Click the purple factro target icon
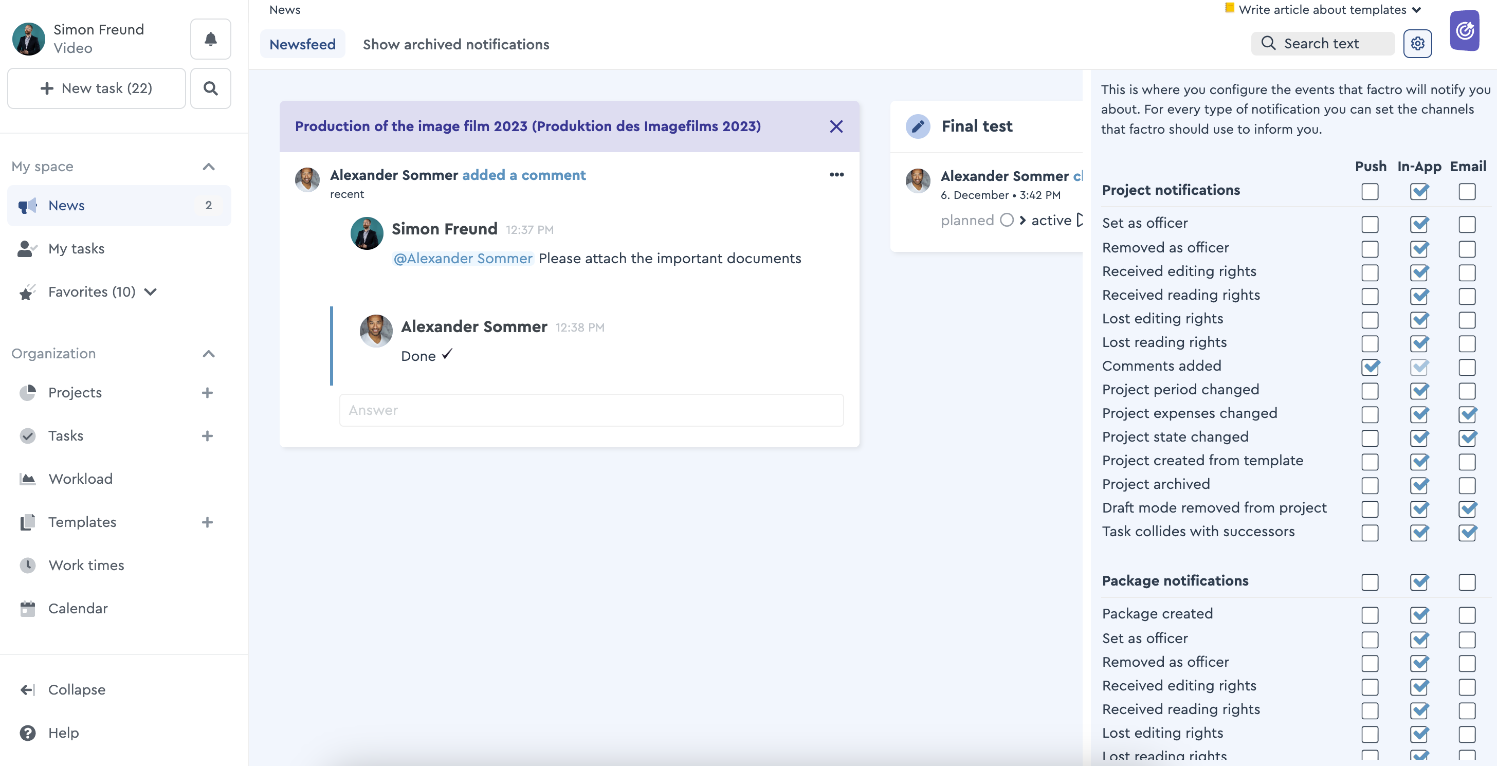 click(1465, 30)
